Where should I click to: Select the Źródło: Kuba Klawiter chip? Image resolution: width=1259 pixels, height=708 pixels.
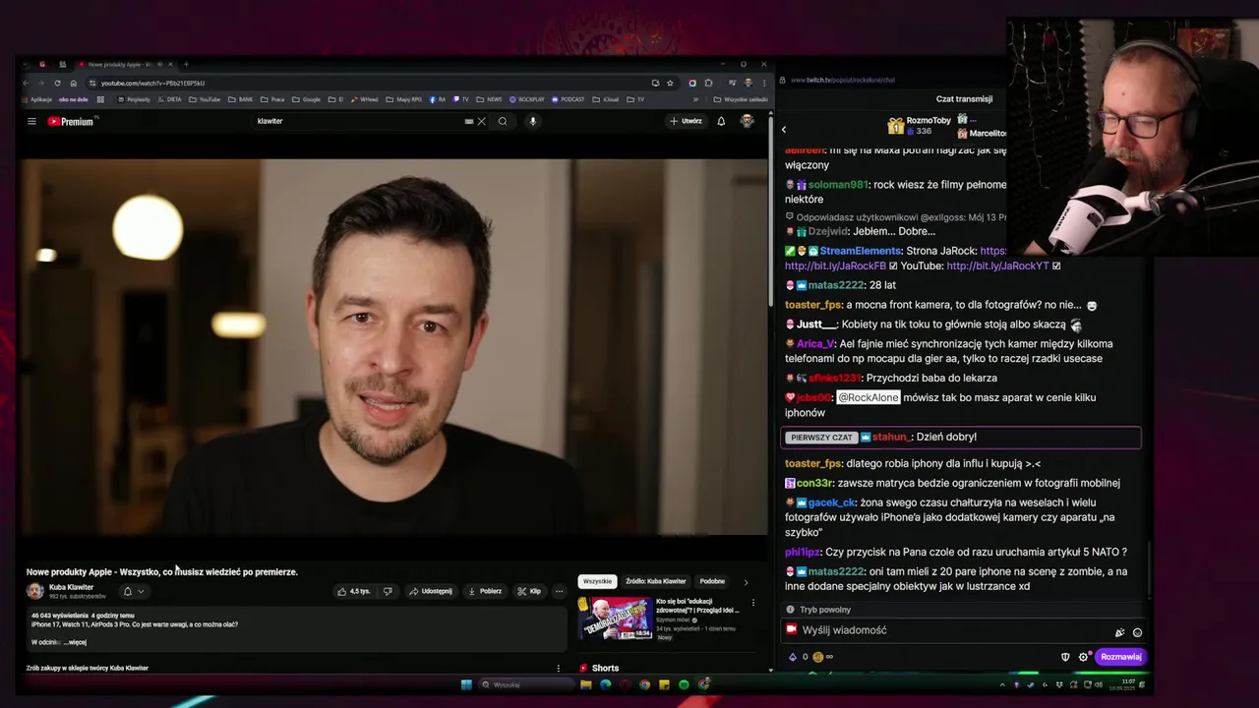[656, 581]
